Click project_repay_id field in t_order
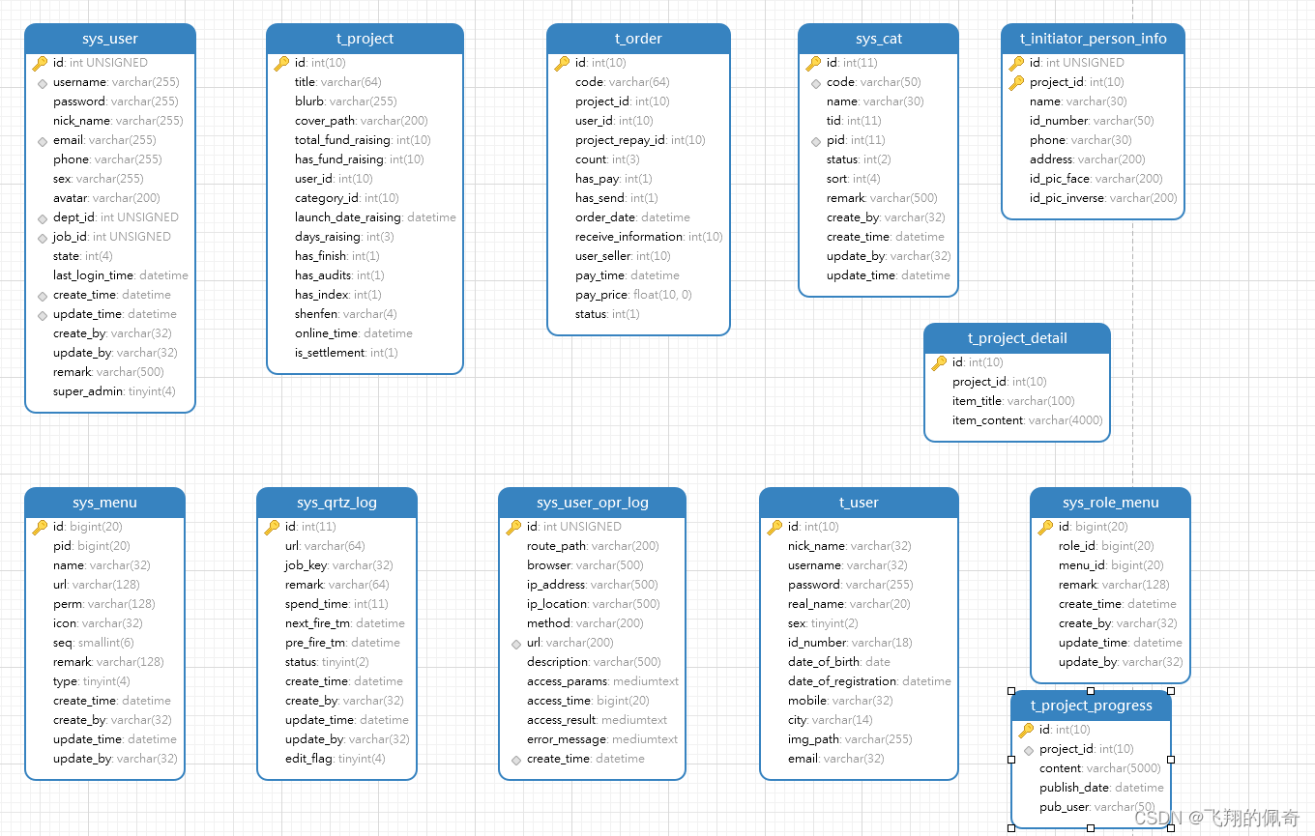The width and height of the screenshot is (1315, 836). pyautogui.click(x=638, y=140)
